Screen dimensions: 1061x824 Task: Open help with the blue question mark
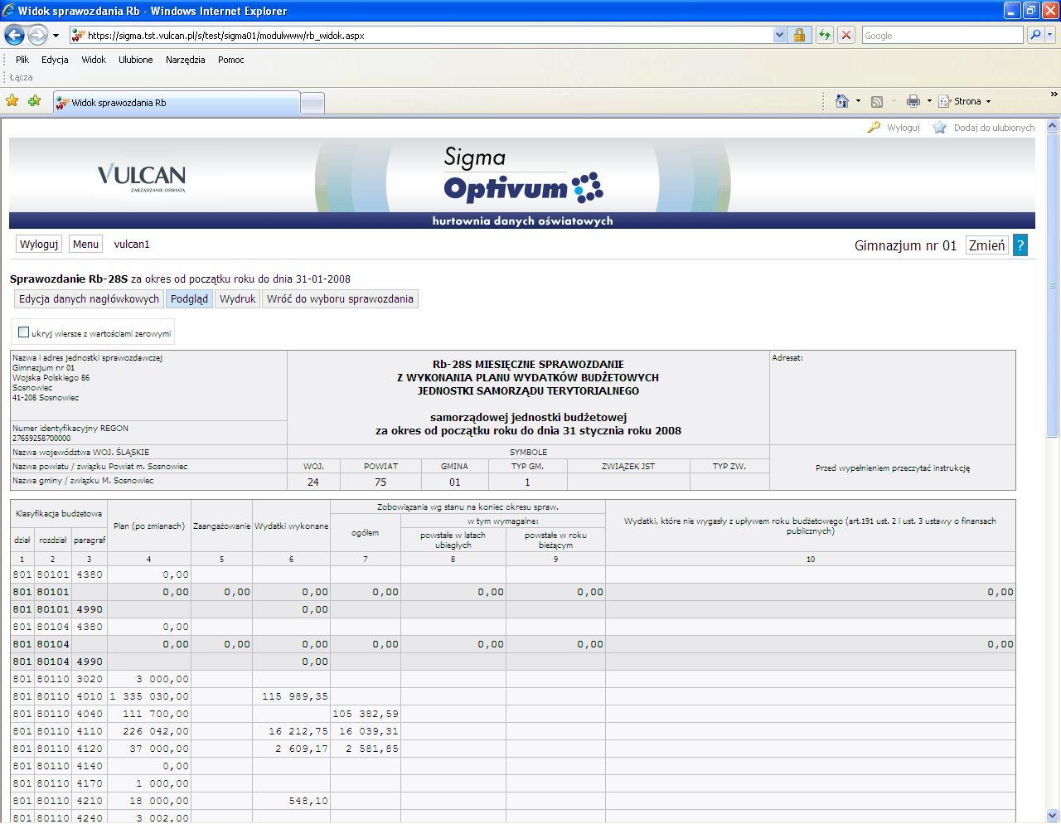[1020, 245]
